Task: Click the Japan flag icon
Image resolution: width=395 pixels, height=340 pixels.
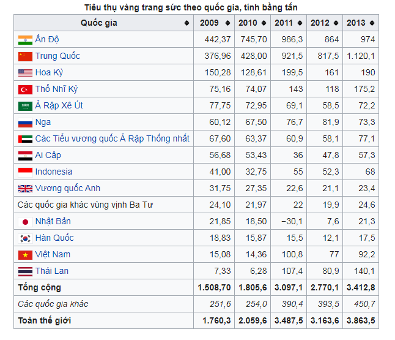Action: click(x=25, y=222)
